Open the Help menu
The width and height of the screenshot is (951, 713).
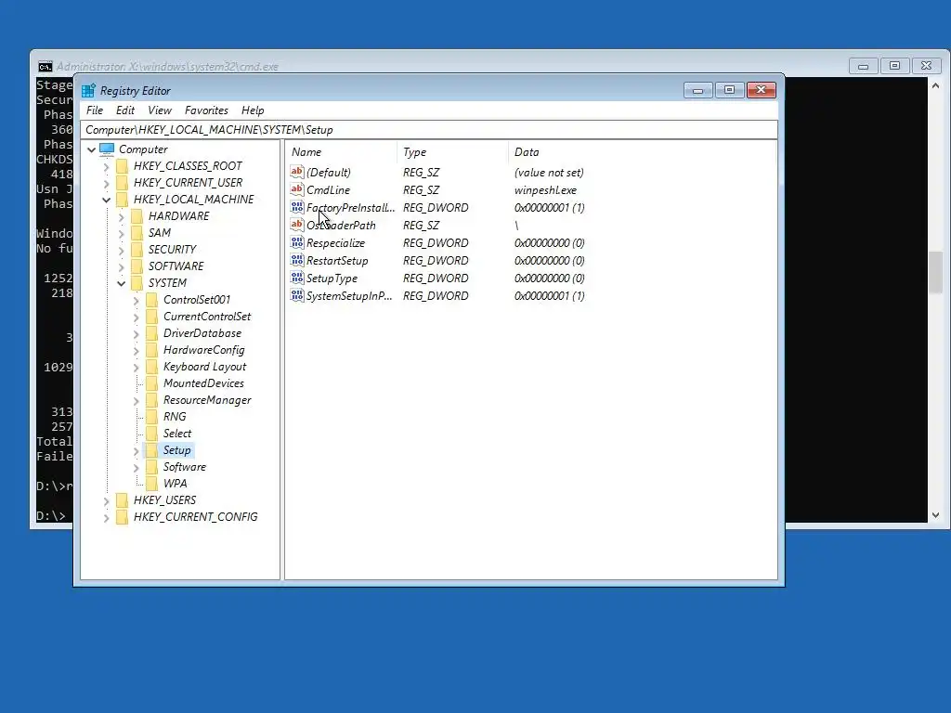[253, 110]
